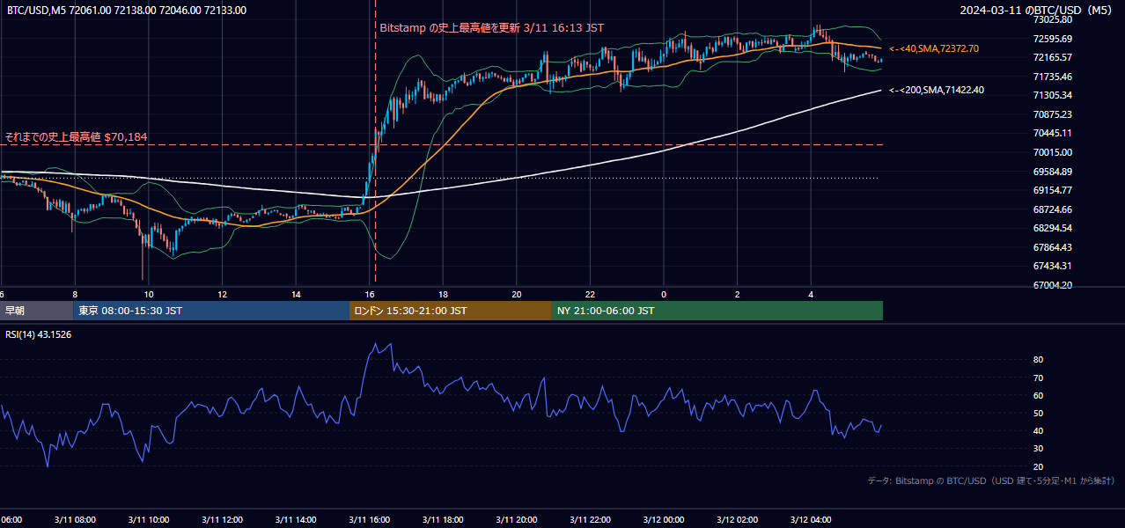The height and width of the screenshot is (528, 1125).
Task: Select the 40 SMA label reading 72372.70
Action: coord(934,48)
